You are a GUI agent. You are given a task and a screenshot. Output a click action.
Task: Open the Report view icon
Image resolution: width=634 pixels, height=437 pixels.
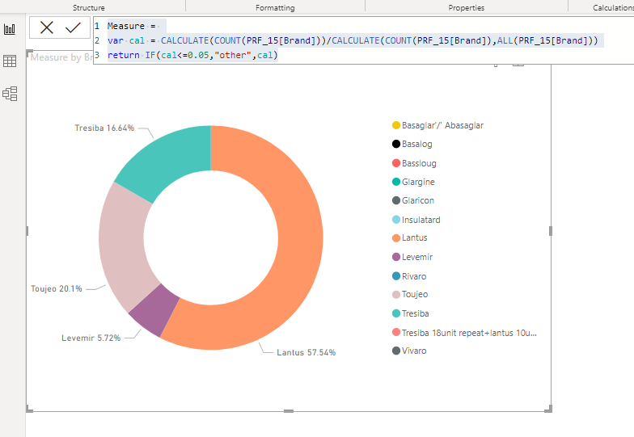pos(10,29)
